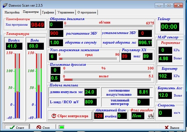This screenshot has height=132, width=187.
Task: Click the Флаг ошибок value Нет
Action: click(138, 116)
